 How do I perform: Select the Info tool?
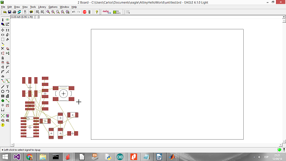(3, 20)
